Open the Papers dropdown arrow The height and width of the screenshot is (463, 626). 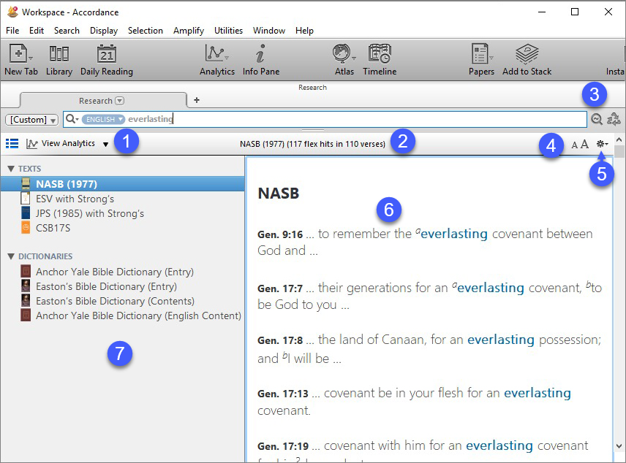(491, 58)
